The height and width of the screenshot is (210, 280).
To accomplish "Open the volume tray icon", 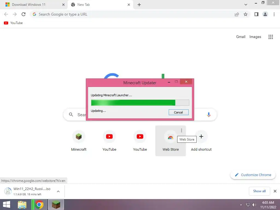I will click(254, 205).
